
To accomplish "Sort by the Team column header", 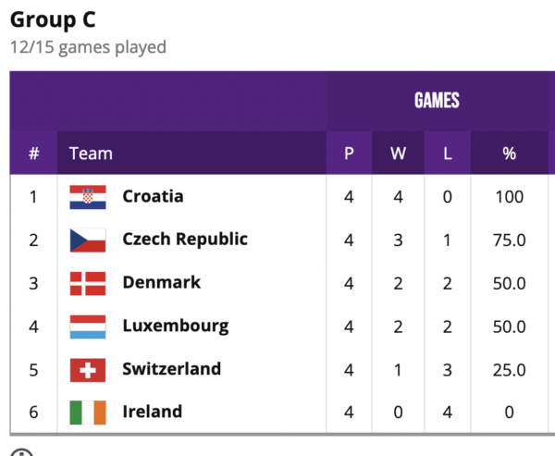I will point(91,154).
